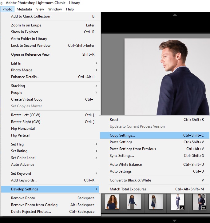Choose Rotate Right (CW)
Screen dimensions: 210x223
[51, 122]
